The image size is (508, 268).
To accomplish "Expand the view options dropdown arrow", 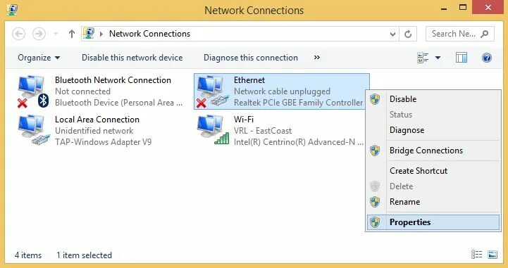I will point(438,58).
